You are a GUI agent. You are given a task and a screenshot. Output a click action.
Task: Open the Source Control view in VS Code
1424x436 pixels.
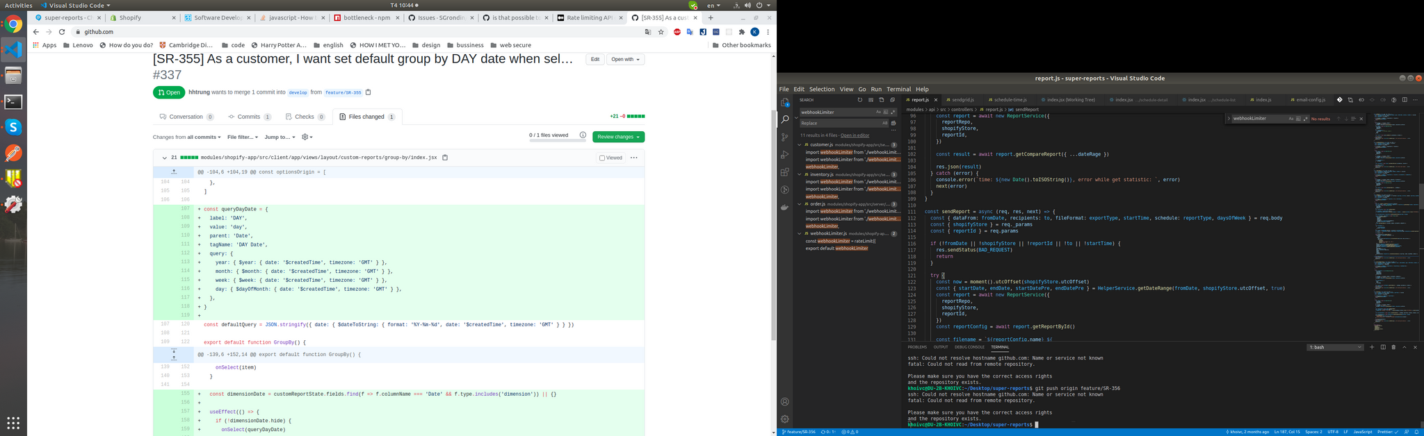785,137
